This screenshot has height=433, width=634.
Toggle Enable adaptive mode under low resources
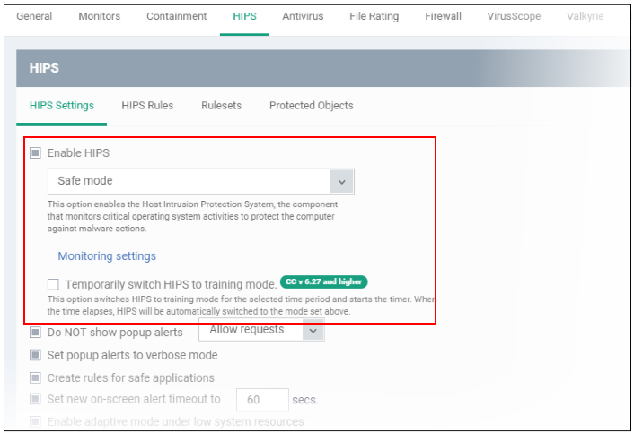click(x=35, y=421)
